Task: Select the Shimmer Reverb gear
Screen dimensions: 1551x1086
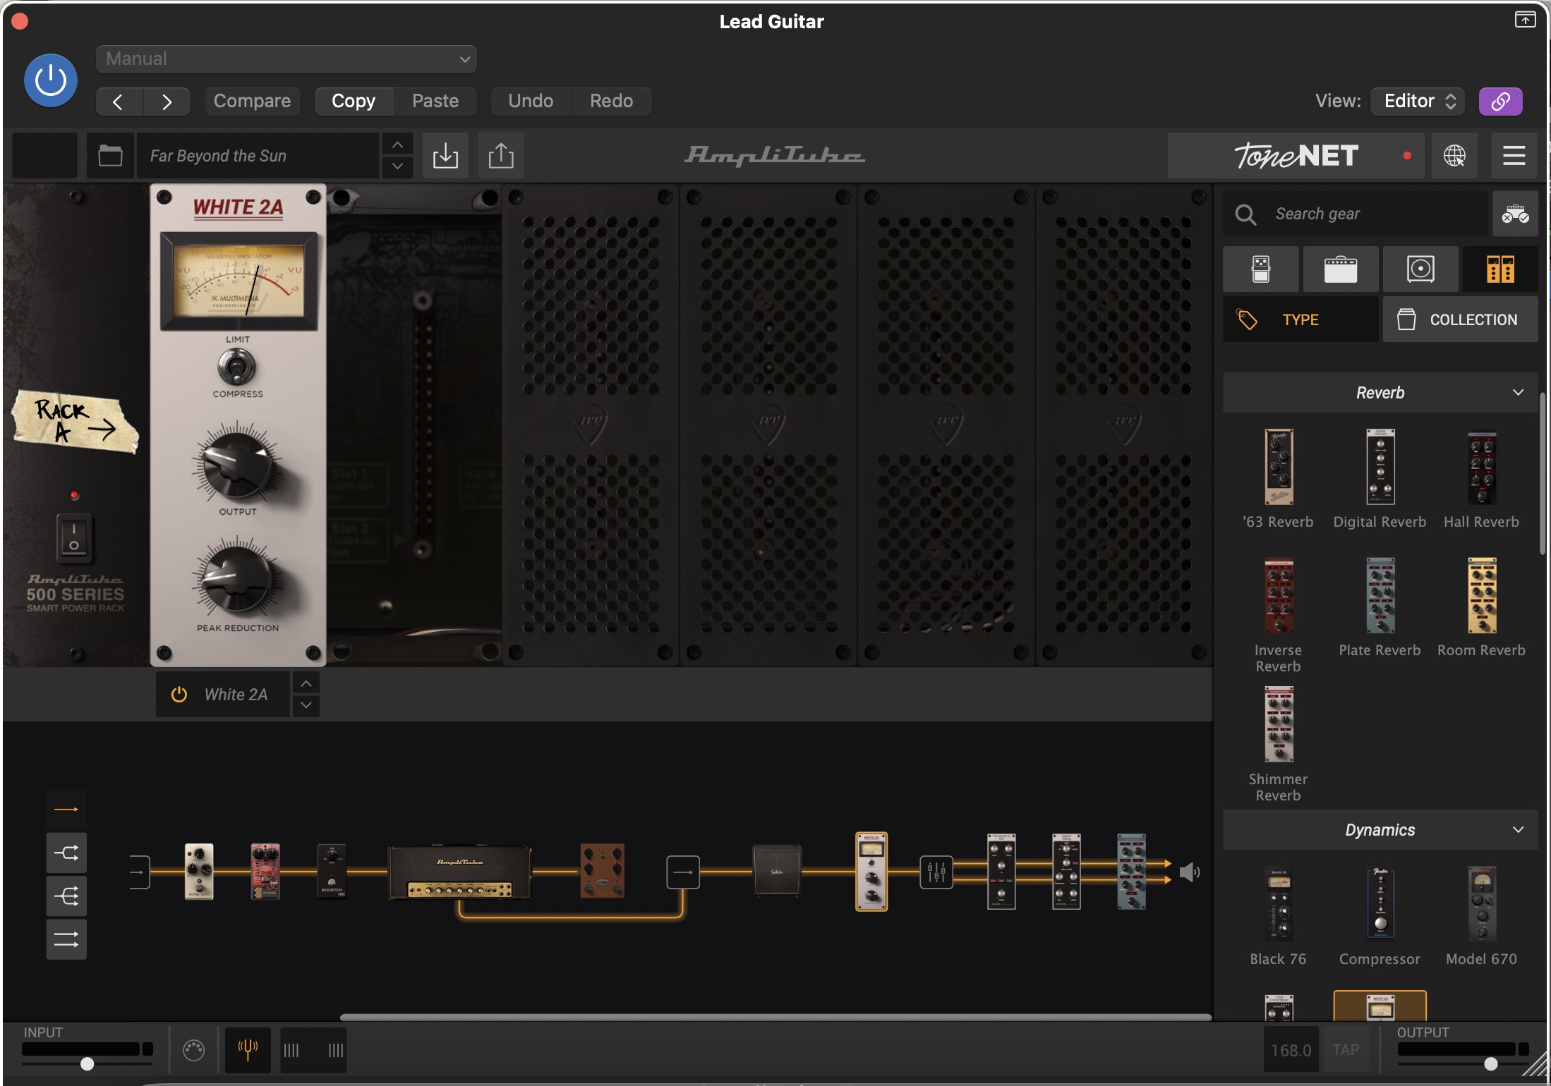Action: (x=1278, y=744)
